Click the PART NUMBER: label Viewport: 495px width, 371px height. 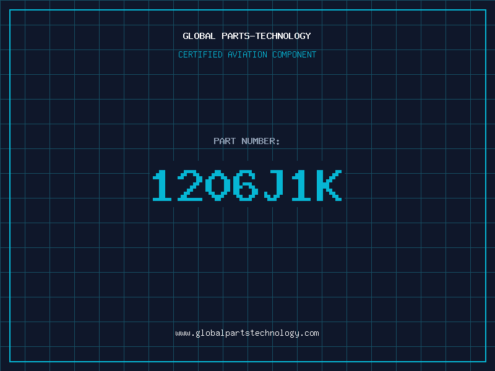tap(247, 141)
